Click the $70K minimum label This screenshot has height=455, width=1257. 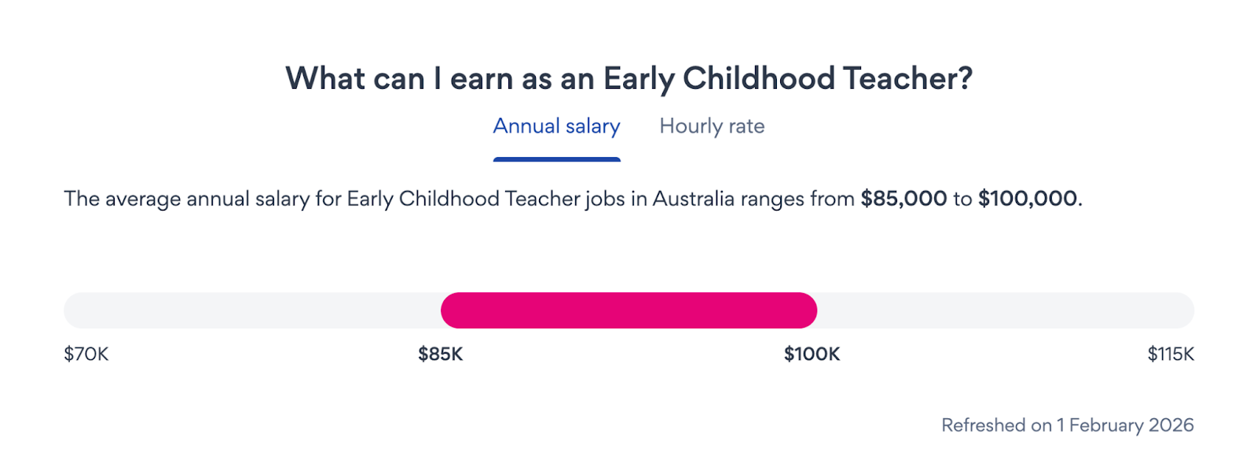86,354
